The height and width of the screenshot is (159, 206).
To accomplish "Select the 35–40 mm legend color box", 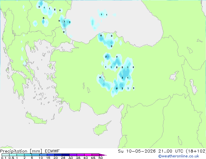I will (x=81, y=155).
